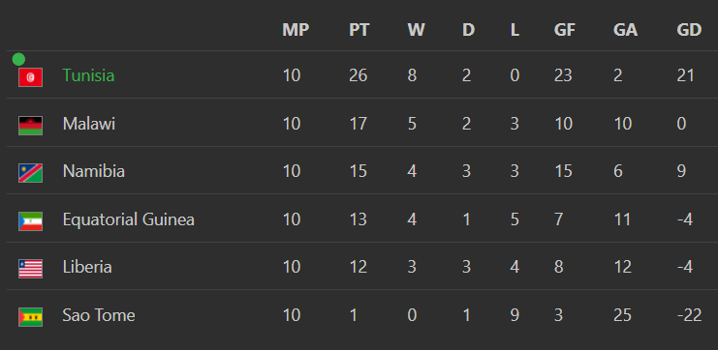Select the Liberia team name

[87, 267]
